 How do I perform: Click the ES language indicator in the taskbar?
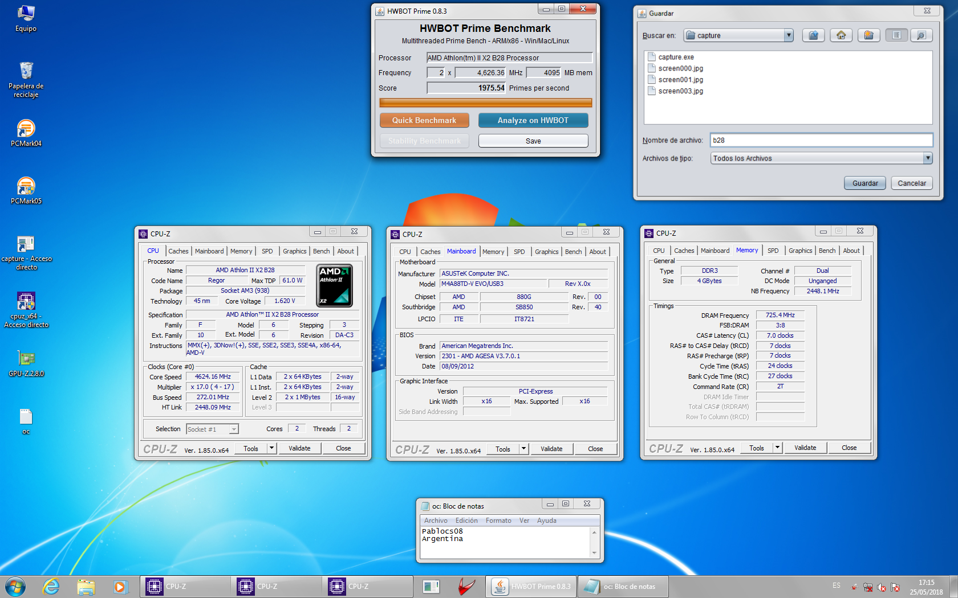(836, 585)
